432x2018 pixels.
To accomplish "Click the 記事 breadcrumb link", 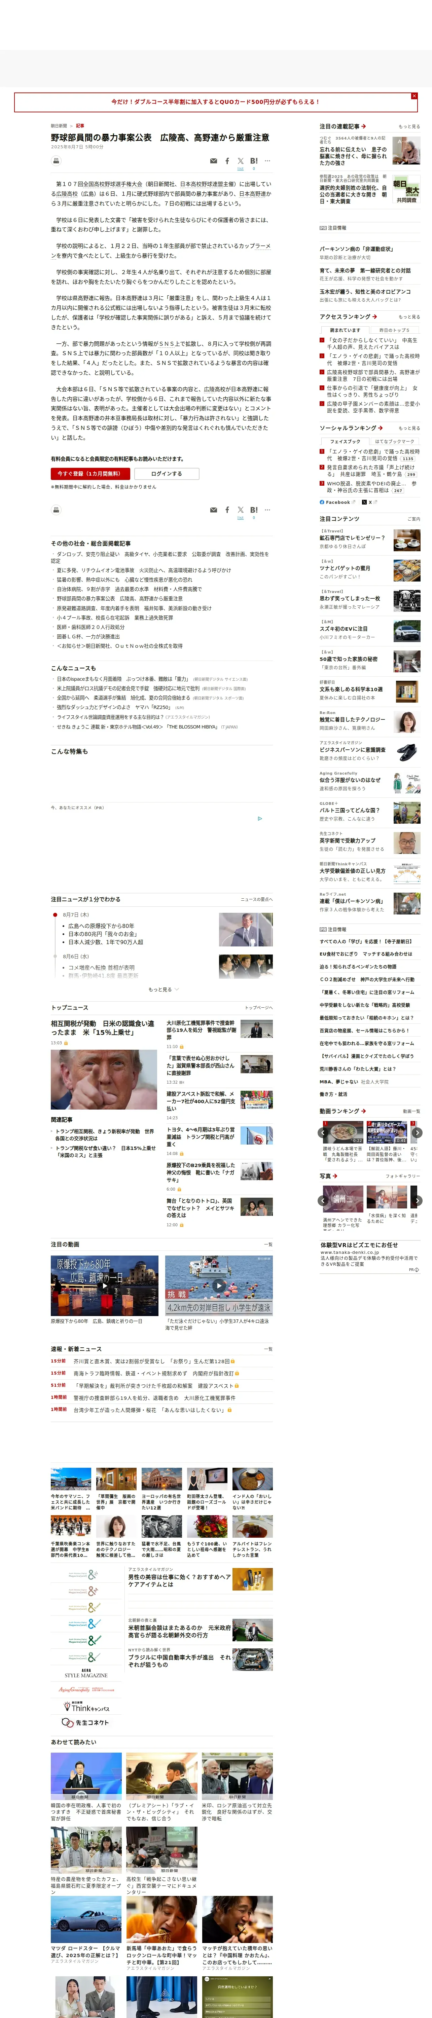I will point(80,125).
